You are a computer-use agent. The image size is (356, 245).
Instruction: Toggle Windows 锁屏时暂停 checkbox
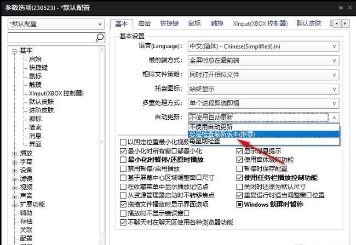coord(239,205)
